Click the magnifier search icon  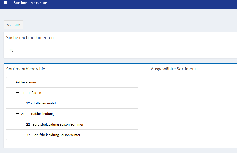click(x=11, y=50)
